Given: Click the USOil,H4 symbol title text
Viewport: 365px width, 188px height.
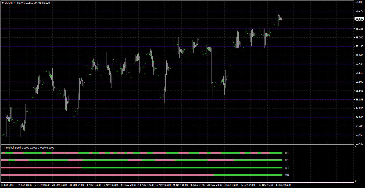Looking at the screenshot, I should tap(10, 3).
